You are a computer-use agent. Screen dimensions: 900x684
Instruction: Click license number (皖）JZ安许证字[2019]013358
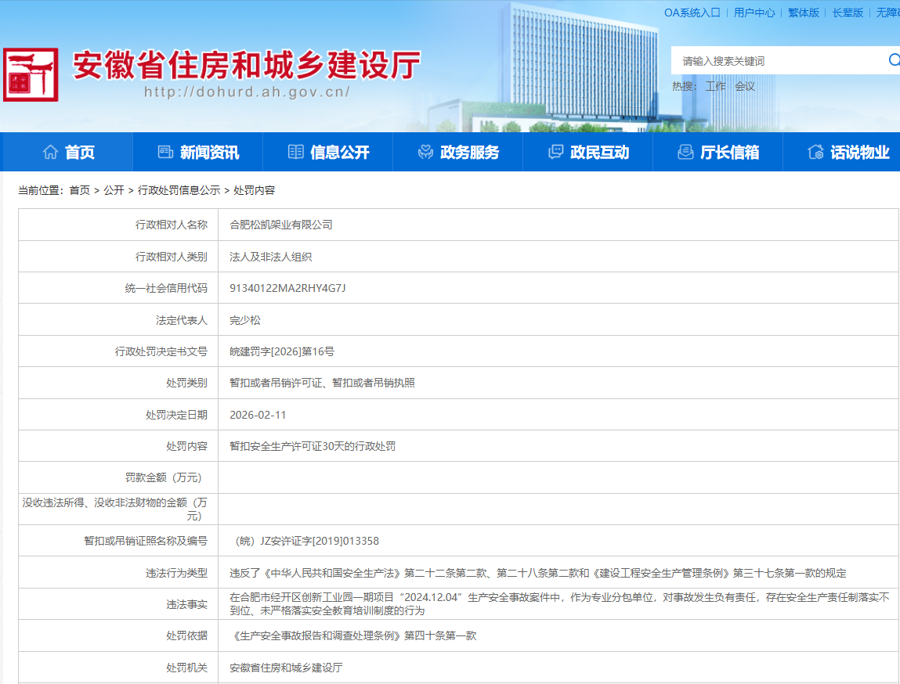pyautogui.click(x=307, y=541)
